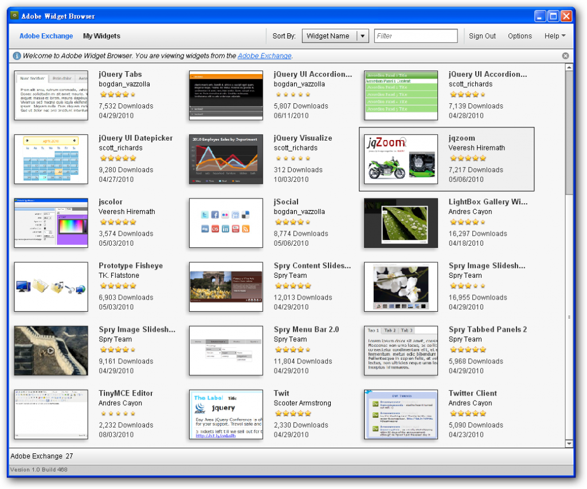Viewport: 587px width, 489px height.
Task: Click Sign Out
Action: click(482, 36)
